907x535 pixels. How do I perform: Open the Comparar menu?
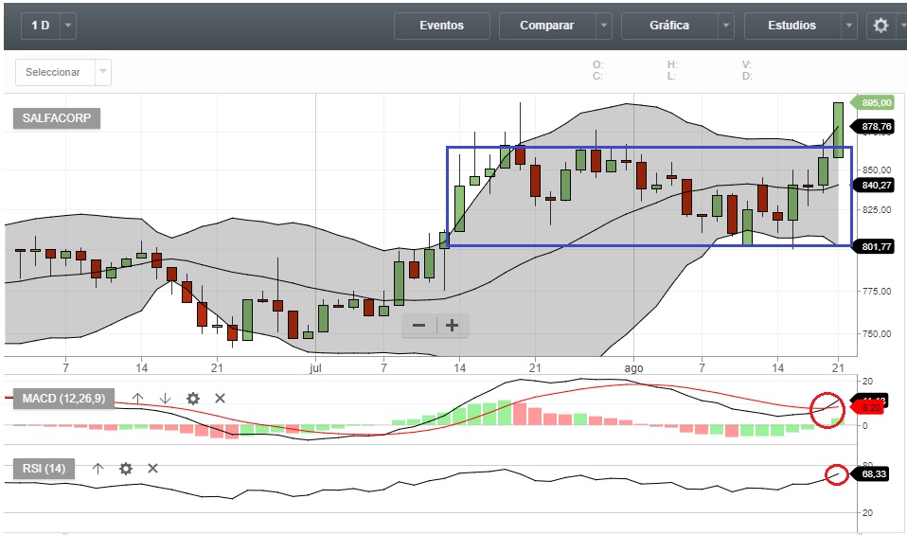(546, 26)
